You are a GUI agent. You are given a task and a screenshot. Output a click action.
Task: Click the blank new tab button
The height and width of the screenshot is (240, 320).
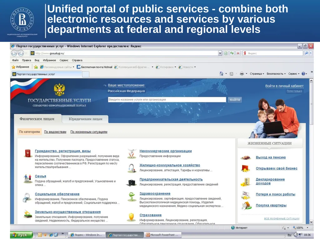[x=86, y=74]
